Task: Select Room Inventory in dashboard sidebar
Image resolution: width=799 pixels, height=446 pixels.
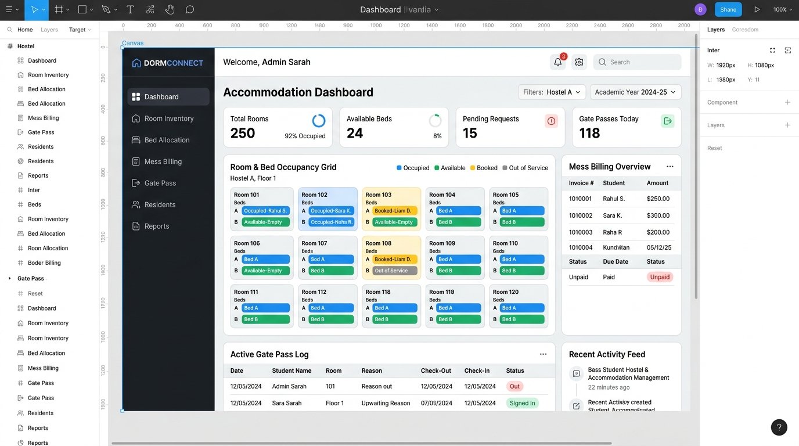Action: click(x=168, y=118)
